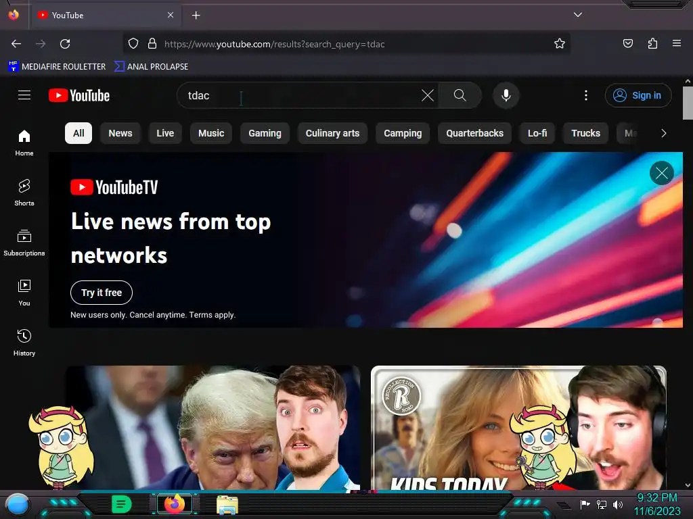The height and width of the screenshot is (519, 693).
Task: Open a new browser tab
Action: [x=196, y=16]
